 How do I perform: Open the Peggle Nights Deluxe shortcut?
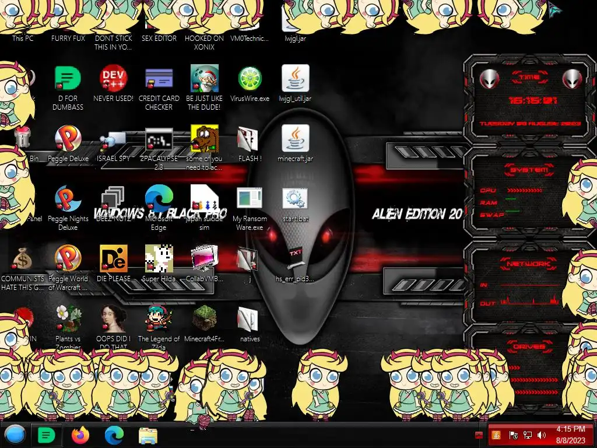[68, 199]
